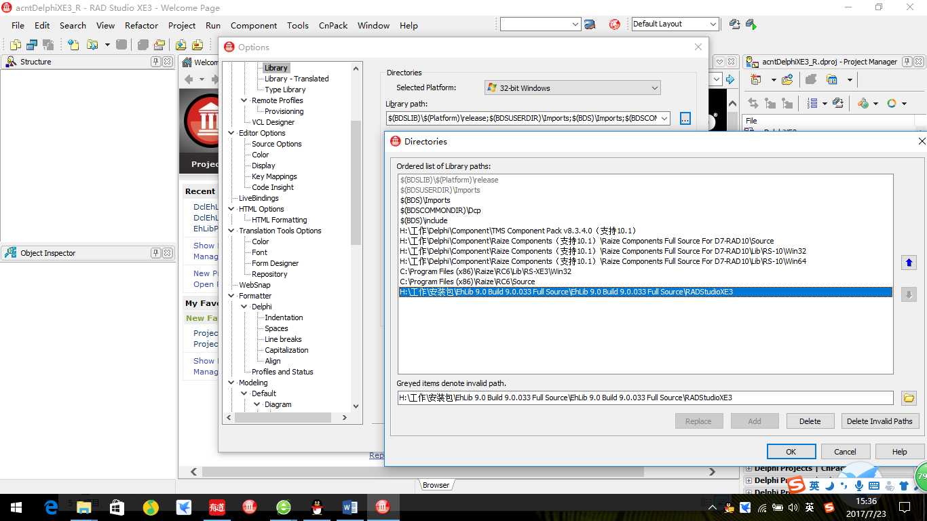This screenshot has width=927, height=521.
Task: Open the ellipsis button beside Library path
Action: coord(685,118)
